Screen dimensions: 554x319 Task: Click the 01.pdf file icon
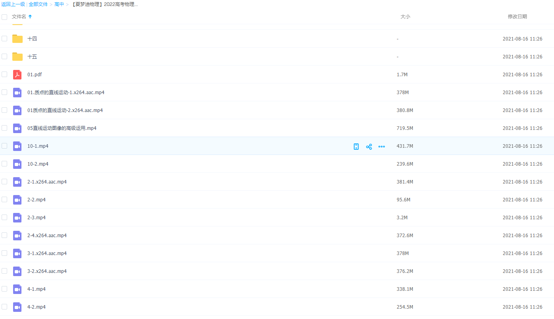click(17, 75)
